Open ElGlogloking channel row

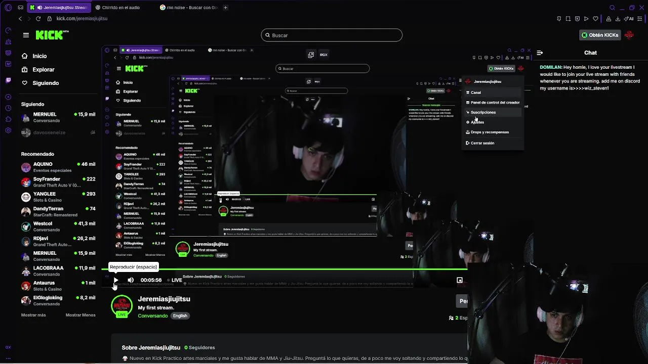pyautogui.click(x=58, y=300)
